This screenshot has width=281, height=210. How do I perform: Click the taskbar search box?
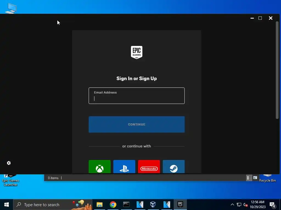coord(53,205)
